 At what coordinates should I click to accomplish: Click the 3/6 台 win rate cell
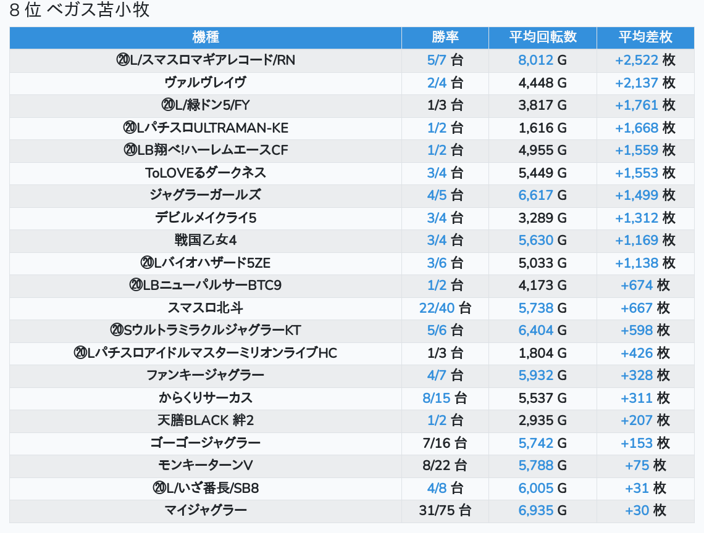tap(445, 263)
